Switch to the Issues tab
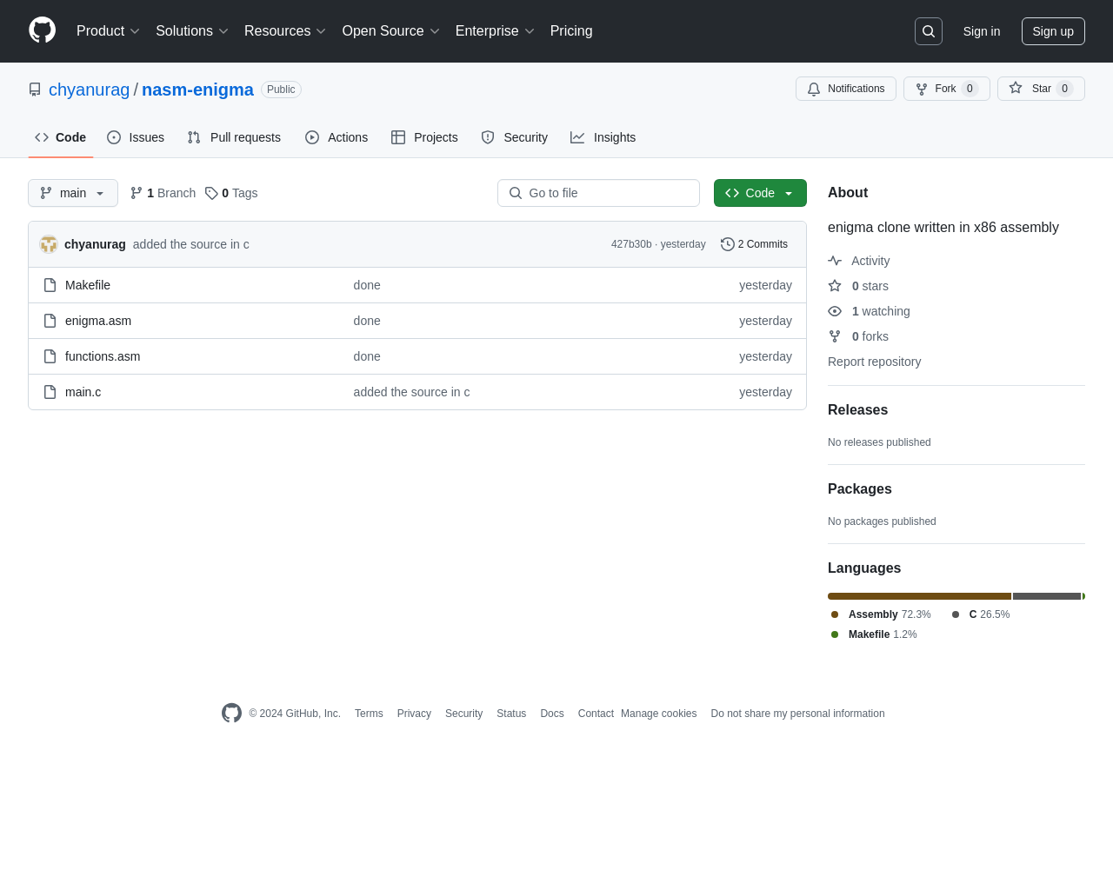Viewport: 1113px width, 890px height. pos(136,137)
